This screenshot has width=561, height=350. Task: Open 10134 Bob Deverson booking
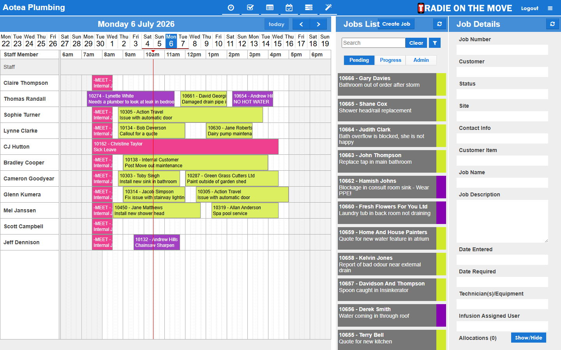pyautogui.click(x=151, y=131)
